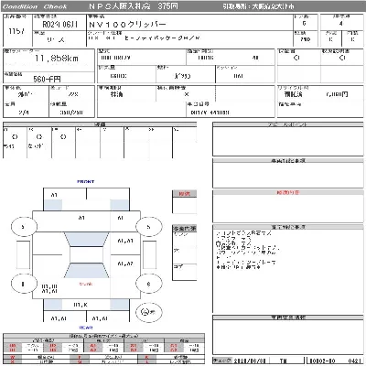366x366 pixels.
Task: Select the front windshield shaded area in the diagram
Action: tap(86, 240)
